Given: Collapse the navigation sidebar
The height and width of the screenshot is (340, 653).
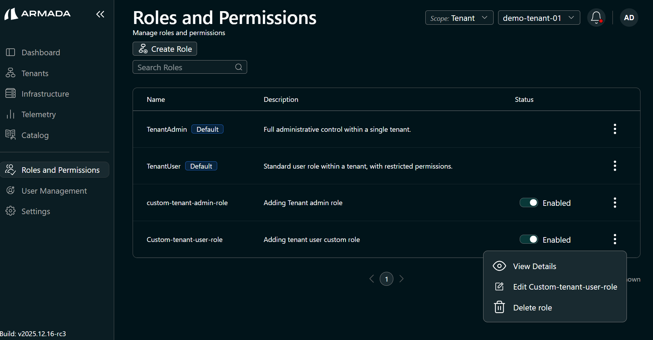Looking at the screenshot, I should [100, 14].
